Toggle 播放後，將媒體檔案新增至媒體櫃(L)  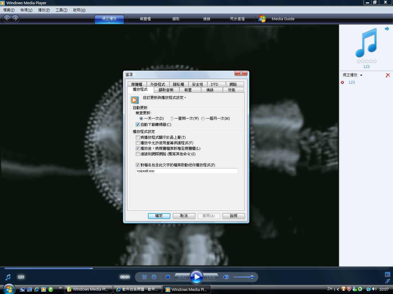pos(168,149)
